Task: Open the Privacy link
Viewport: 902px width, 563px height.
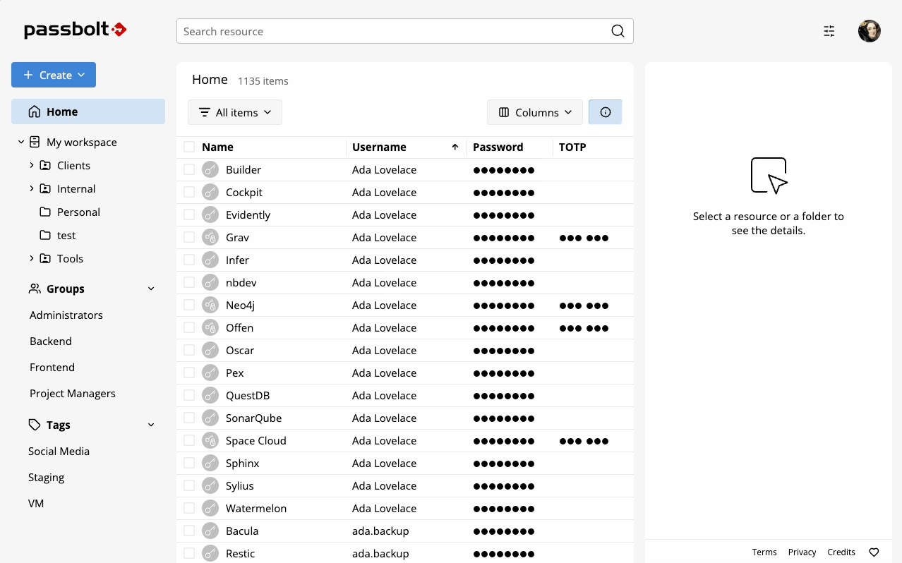Action: 802,552
